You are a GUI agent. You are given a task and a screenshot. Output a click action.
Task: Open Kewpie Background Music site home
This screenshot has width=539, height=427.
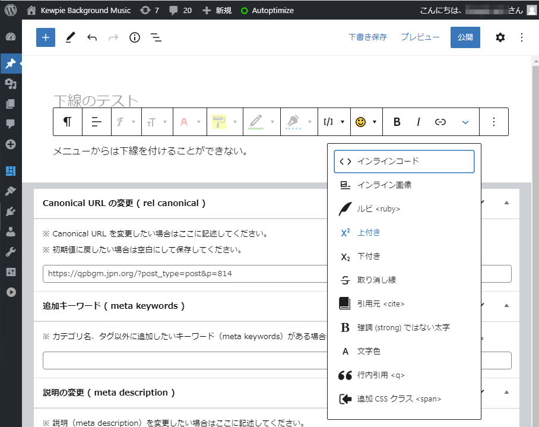click(x=79, y=10)
